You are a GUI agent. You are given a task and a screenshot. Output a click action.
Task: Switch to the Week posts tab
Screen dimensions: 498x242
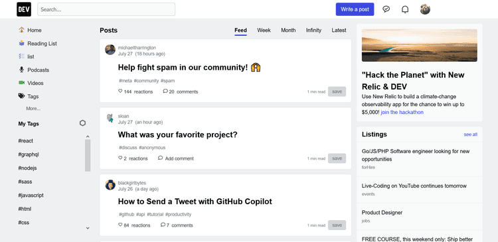point(264,30)
